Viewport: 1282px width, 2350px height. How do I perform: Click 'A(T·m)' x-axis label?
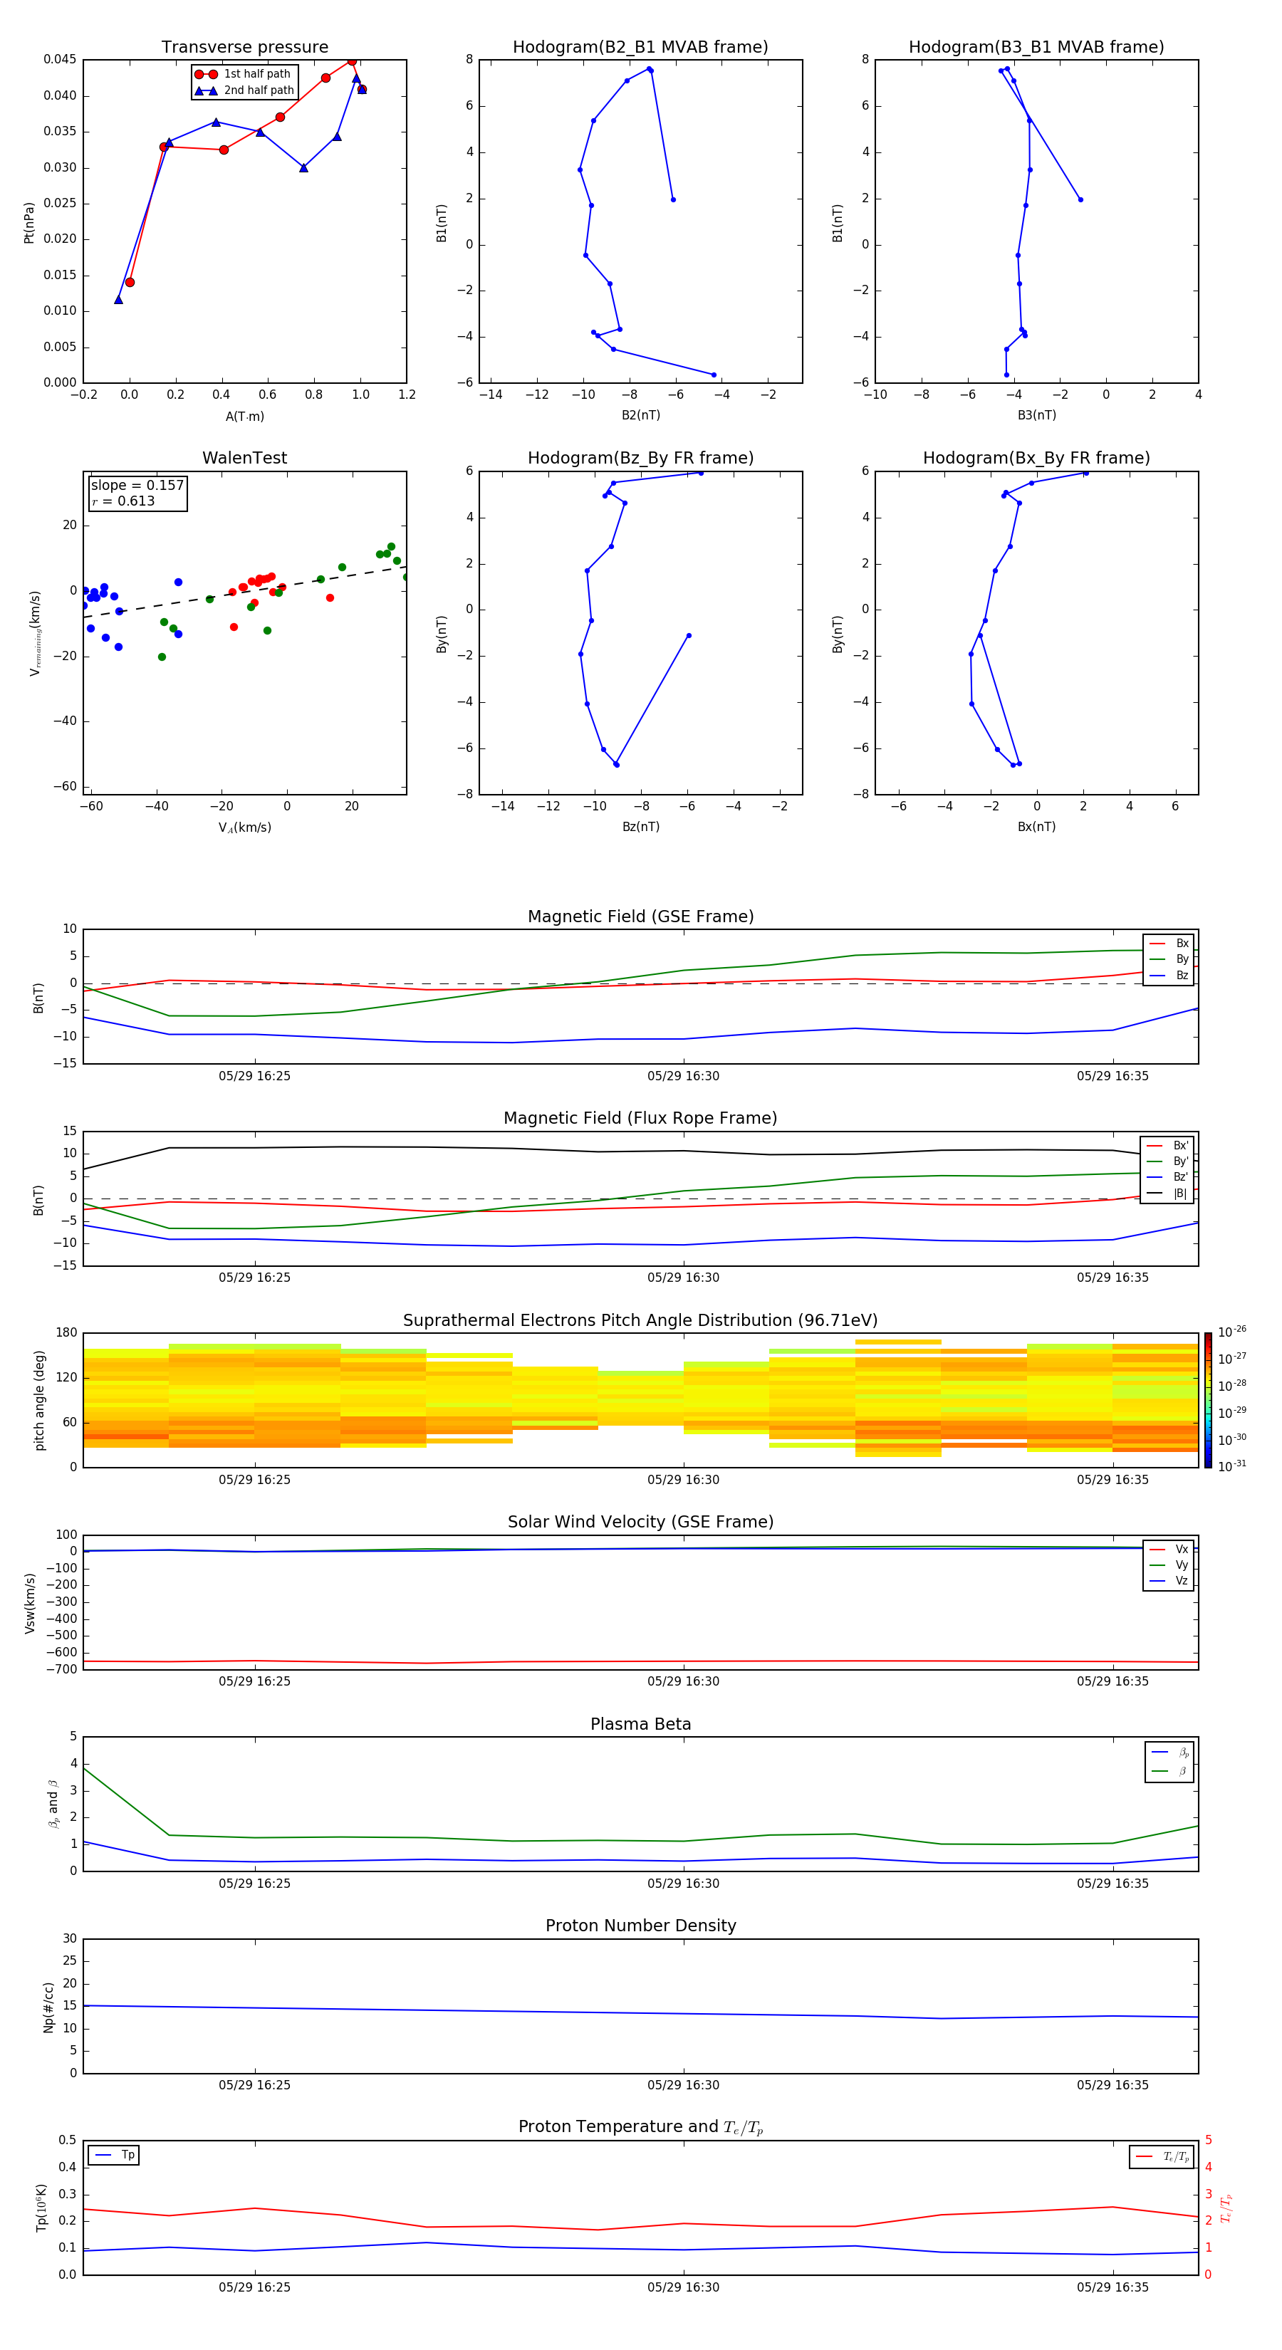[244, 417]
